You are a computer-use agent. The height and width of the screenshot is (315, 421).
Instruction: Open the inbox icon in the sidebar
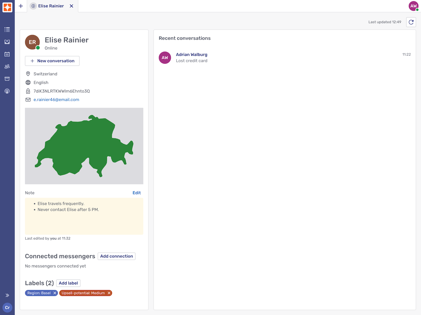(x=7, y=42)
